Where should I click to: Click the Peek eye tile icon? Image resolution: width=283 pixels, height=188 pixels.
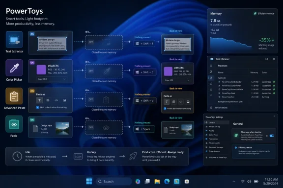[x=14, y=124]
